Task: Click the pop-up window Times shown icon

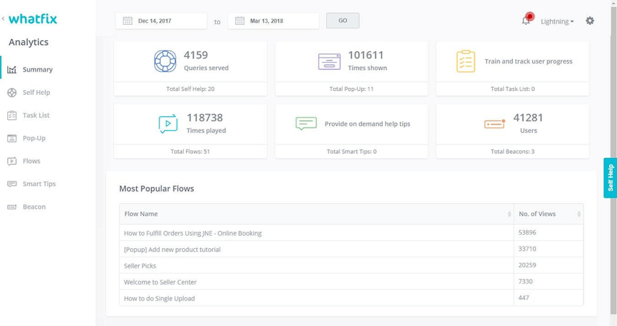Action: 329,61
